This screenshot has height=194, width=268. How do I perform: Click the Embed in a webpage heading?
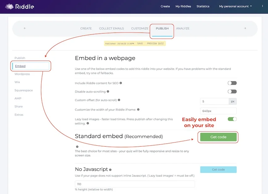point(105,58)
